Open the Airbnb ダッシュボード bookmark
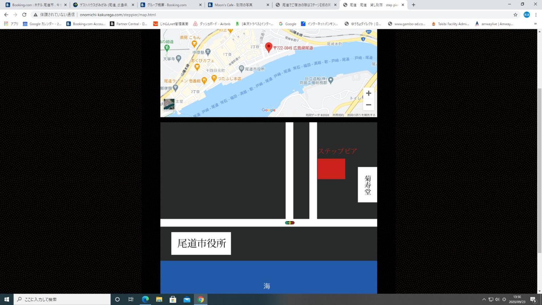The width and height of the screenshot is (542, 305). (212, 24)
